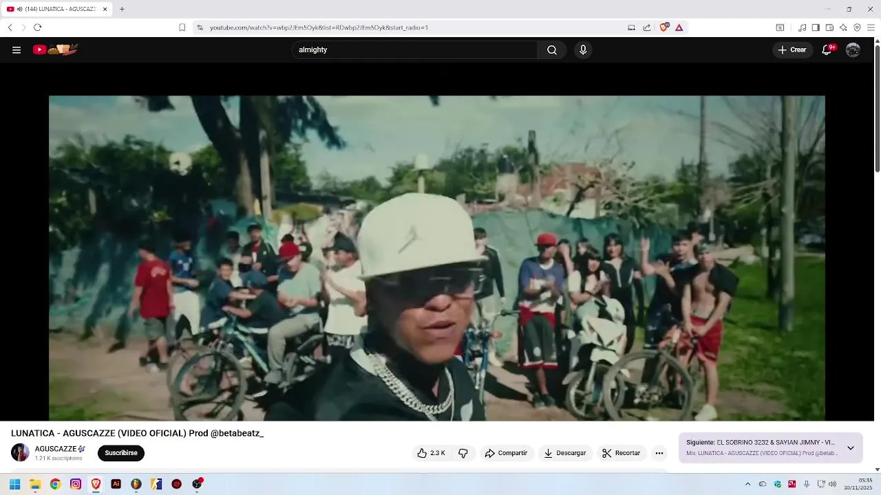Viewport: 881px width, 495px height.
Task: Dislike the video with thumbs down
Action: point(463,453)
